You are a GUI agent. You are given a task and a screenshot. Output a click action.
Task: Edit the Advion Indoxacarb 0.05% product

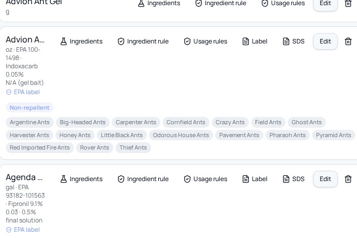click(325, 41)
